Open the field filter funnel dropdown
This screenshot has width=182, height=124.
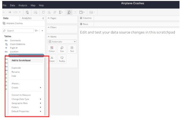[x=37, y=31]
